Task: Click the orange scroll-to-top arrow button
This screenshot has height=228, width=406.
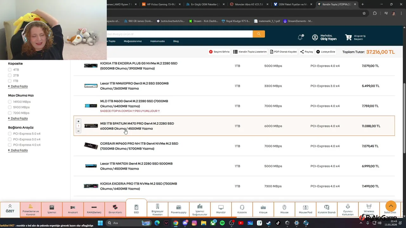Action: click(391, 206)
